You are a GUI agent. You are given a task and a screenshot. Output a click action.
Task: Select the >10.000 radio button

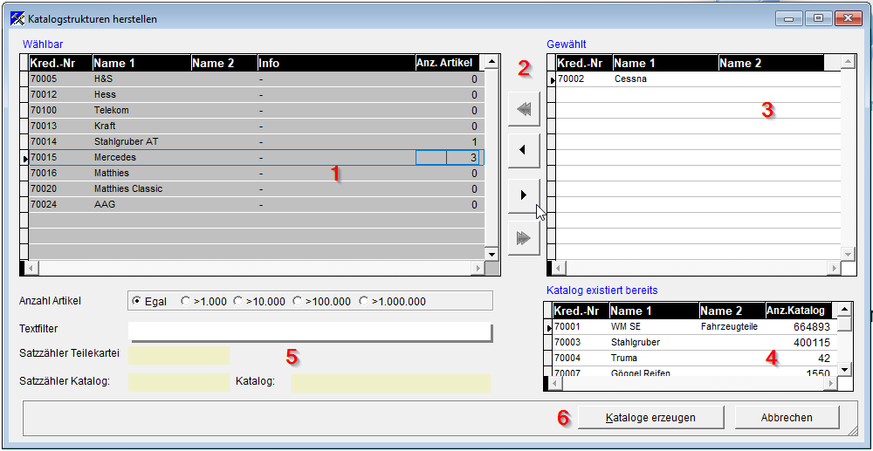238,301
